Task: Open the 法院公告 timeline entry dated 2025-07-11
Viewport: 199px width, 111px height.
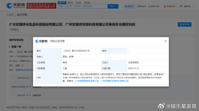Action: (x=37, y=95)
